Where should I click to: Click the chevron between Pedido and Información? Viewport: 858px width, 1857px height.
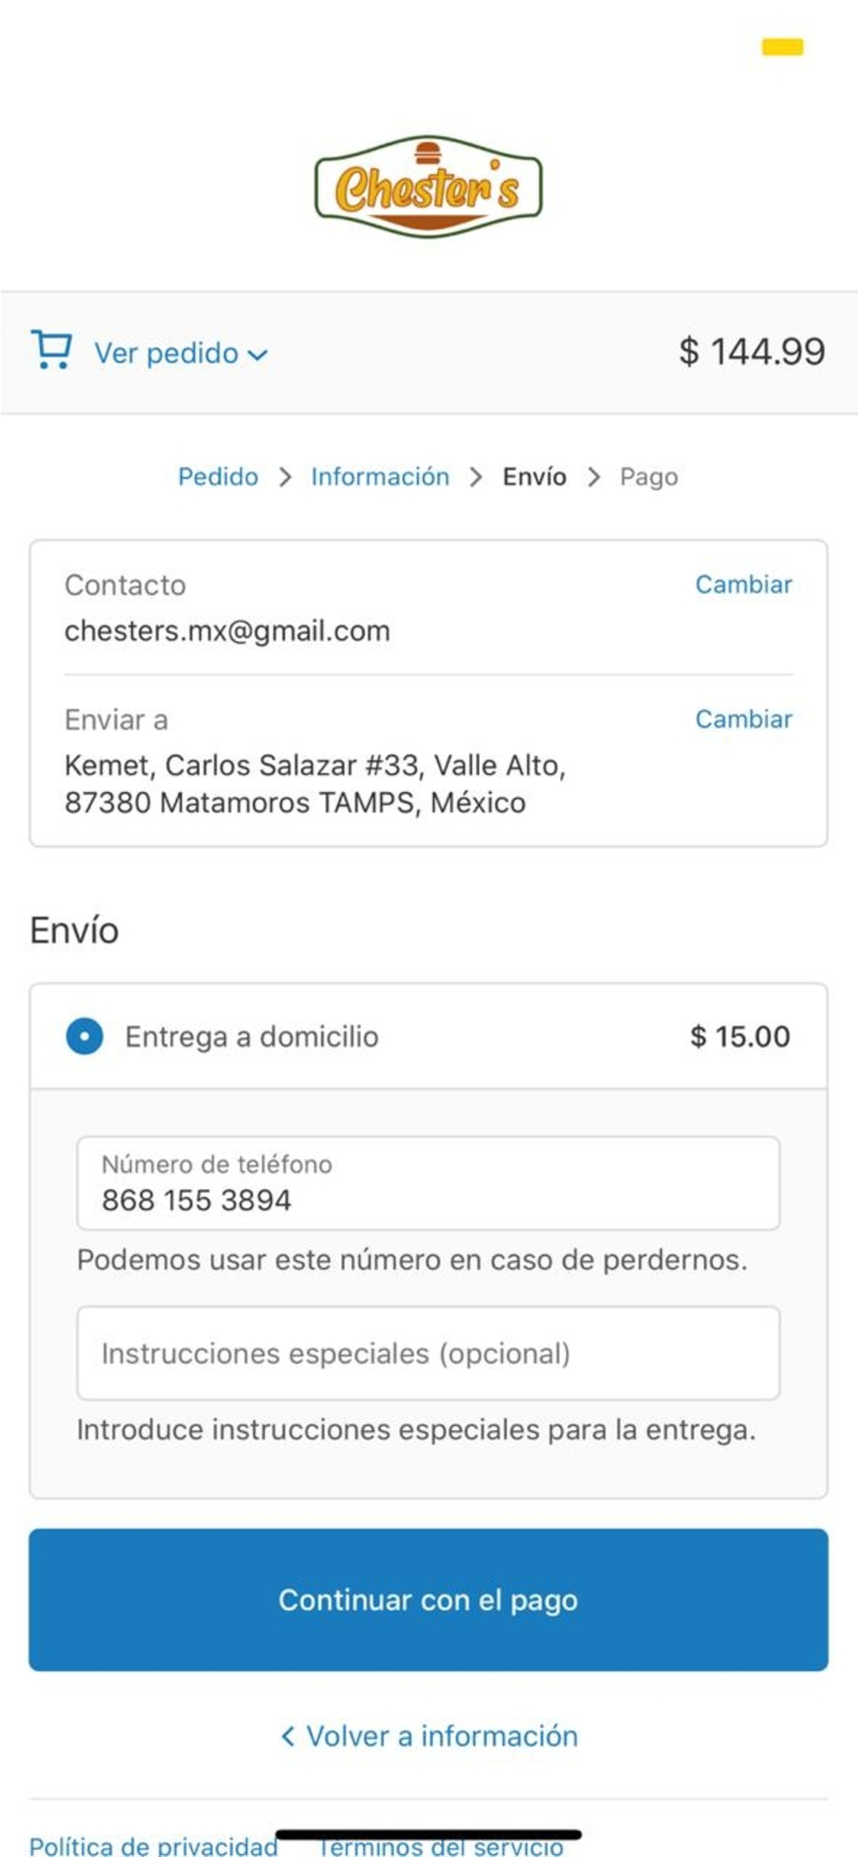pyautogui.click(x=285, y=477)
